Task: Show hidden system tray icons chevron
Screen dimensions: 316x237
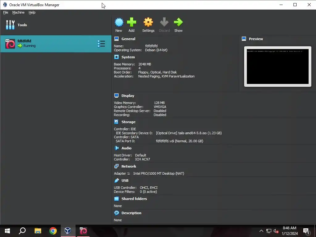Action: [x=261, y=231]
